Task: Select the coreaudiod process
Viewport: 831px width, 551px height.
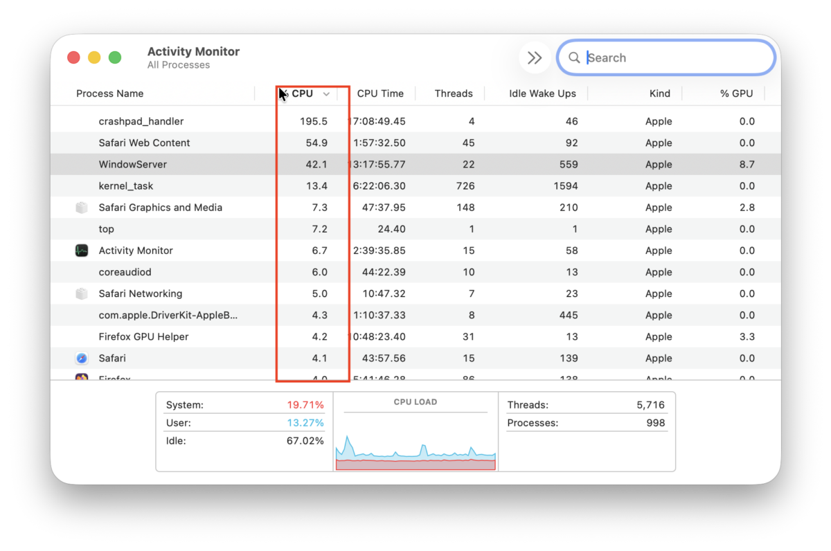Action: click(125, 272)
